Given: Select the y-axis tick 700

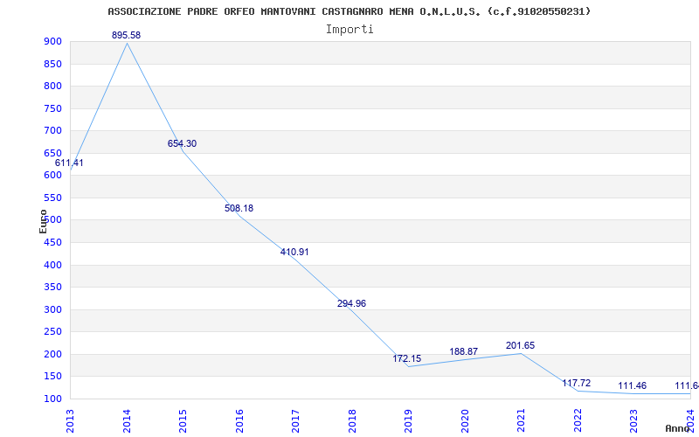Looking at the screenshot, I should click(x=52, y=130).
